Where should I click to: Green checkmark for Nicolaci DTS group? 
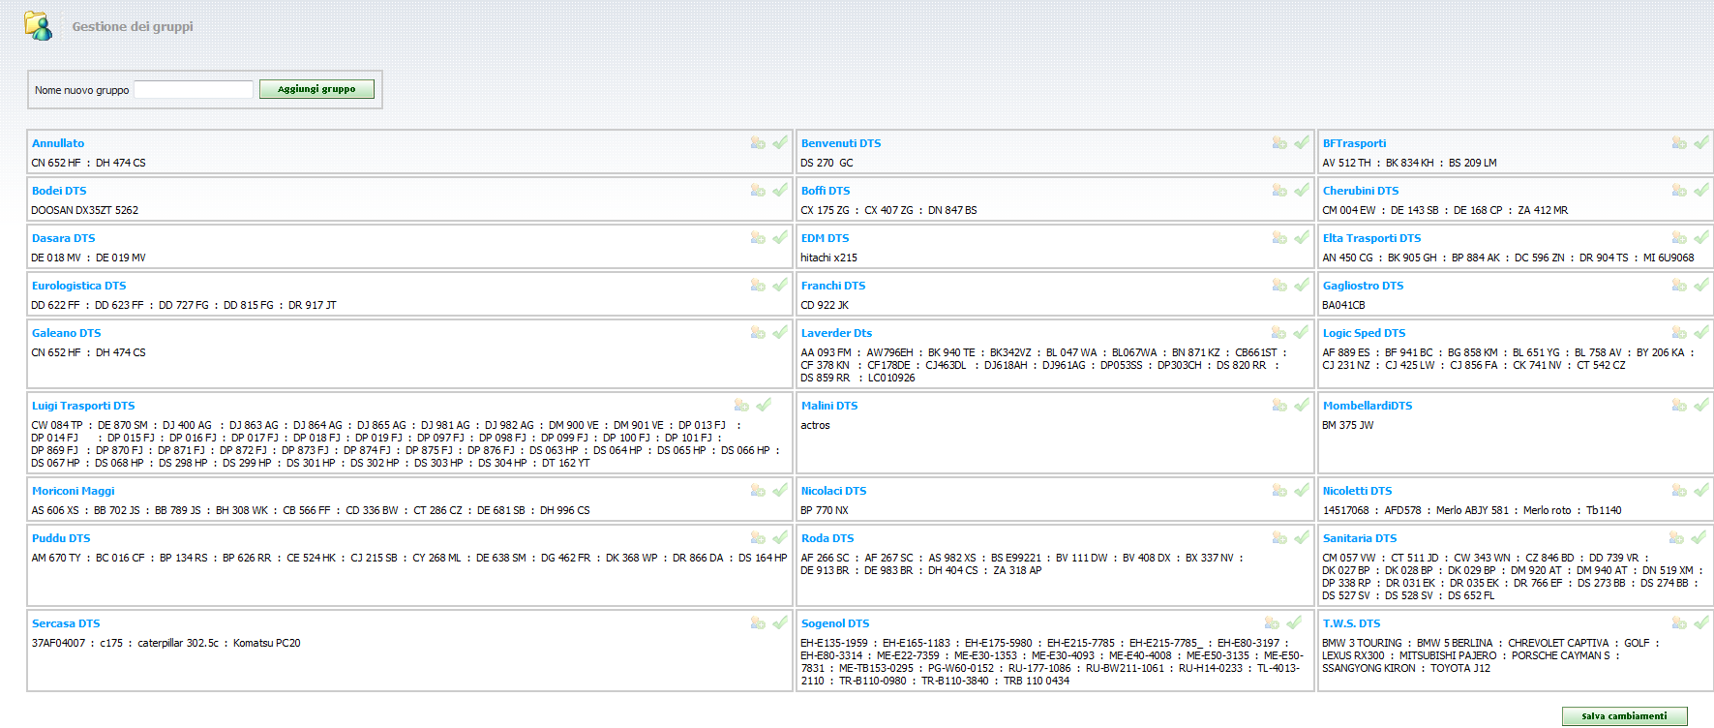(x=1302, y=490)
